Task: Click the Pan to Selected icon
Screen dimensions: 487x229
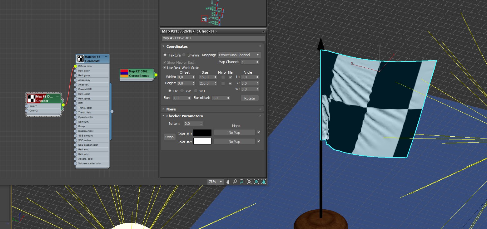Action: coord(264,182)
